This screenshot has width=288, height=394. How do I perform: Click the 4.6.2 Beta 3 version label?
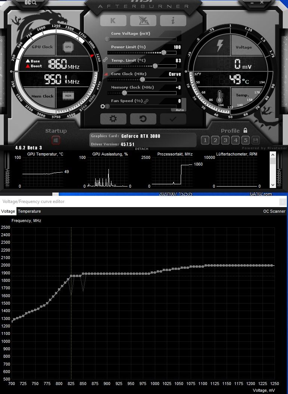(28, 148)
